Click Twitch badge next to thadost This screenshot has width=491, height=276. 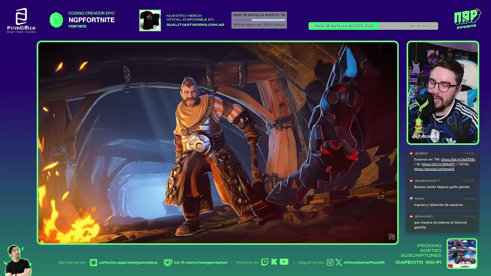tap(411, 199)
